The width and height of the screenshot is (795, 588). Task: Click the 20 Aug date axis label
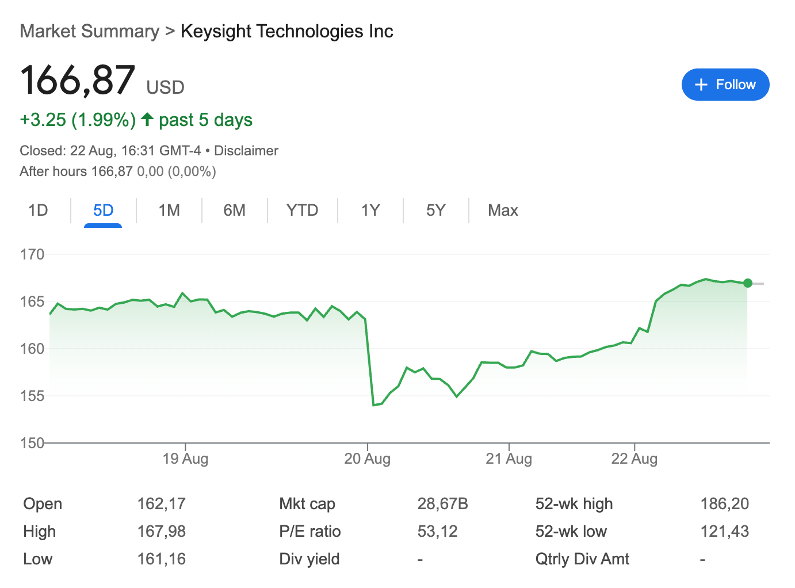click(x=367, y=459)
